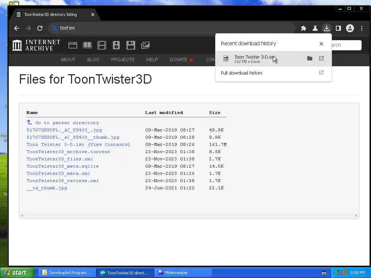Image resolution: width=371 pixels, height=278 pixels.
Task: Open the Extensions puzzle icon
Action: (x=303, y=28)
